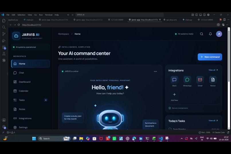Viewport: 231px width, 154px height.
Task: Show hidden system tray icons
Action: pos(182,139)
